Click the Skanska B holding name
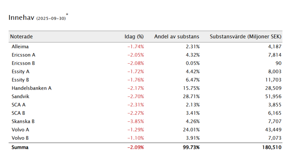 [x=23, y=121]
